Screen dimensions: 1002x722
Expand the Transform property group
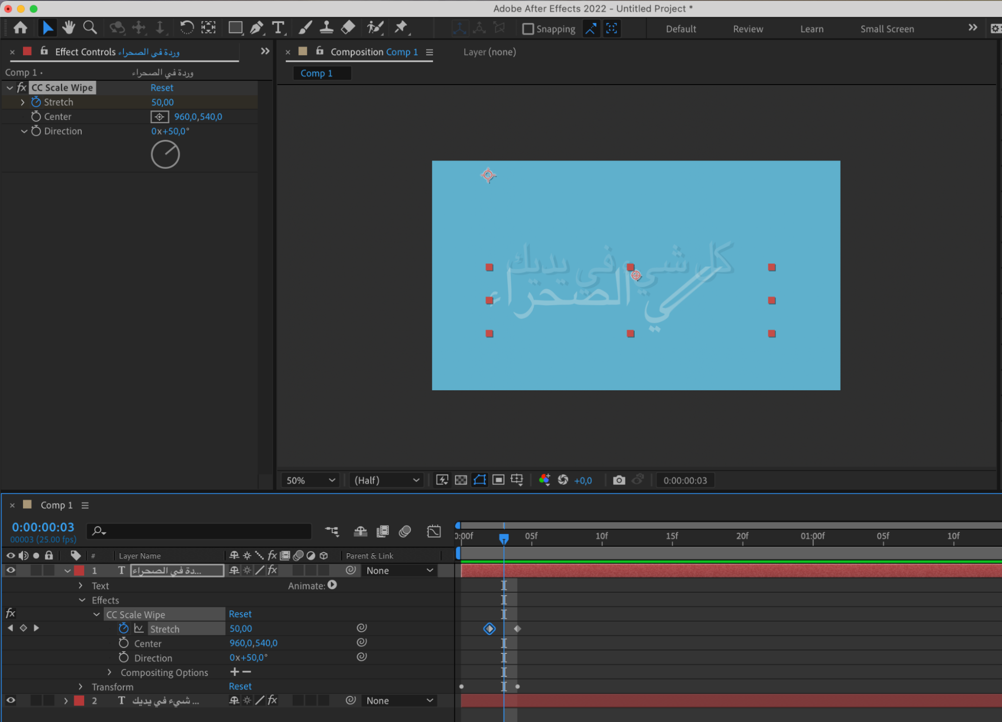tap(81, 686)
